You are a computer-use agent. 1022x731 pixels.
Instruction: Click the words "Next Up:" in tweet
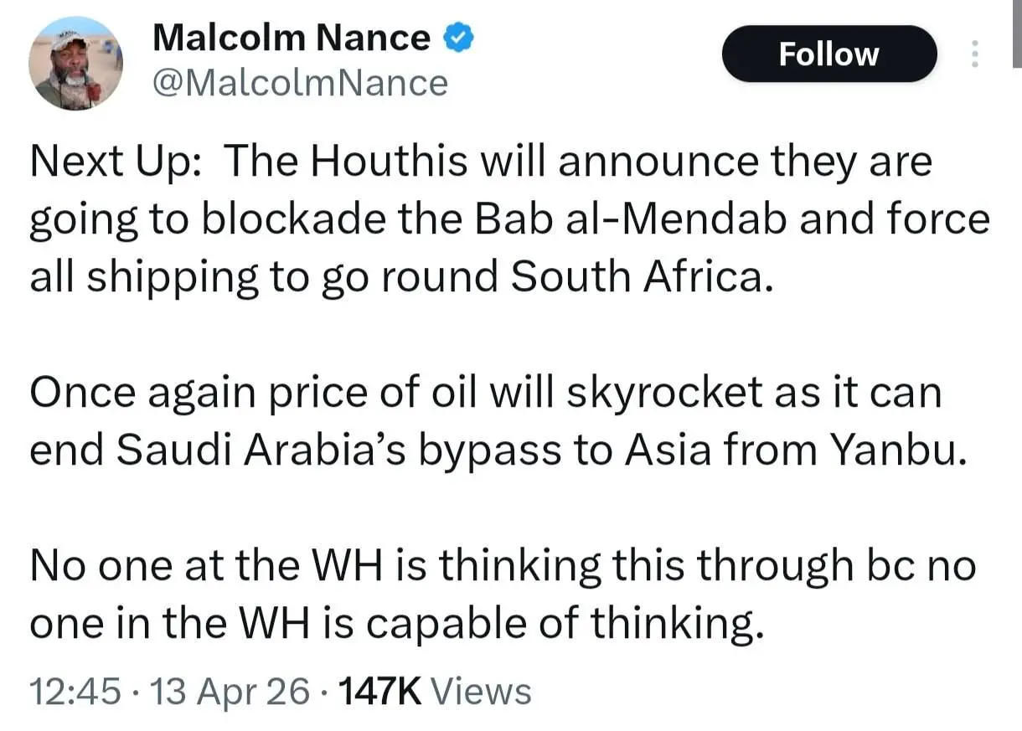point(115,162)
